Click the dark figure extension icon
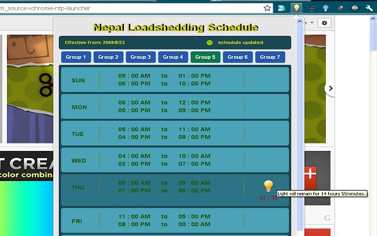 tap(312, 8)
